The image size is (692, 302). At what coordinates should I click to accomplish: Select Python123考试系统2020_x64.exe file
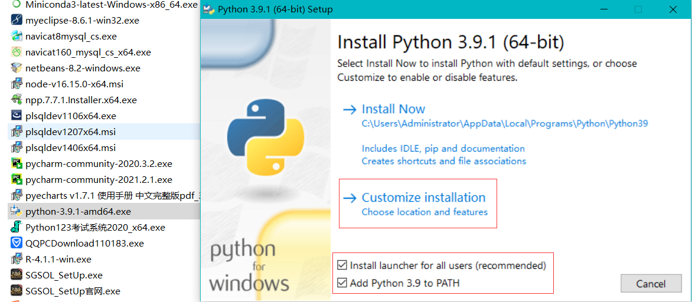pos(95,227)
